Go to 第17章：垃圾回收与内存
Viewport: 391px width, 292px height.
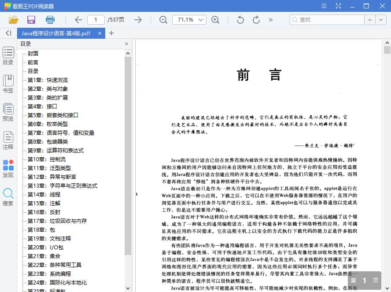click(57, 221)
